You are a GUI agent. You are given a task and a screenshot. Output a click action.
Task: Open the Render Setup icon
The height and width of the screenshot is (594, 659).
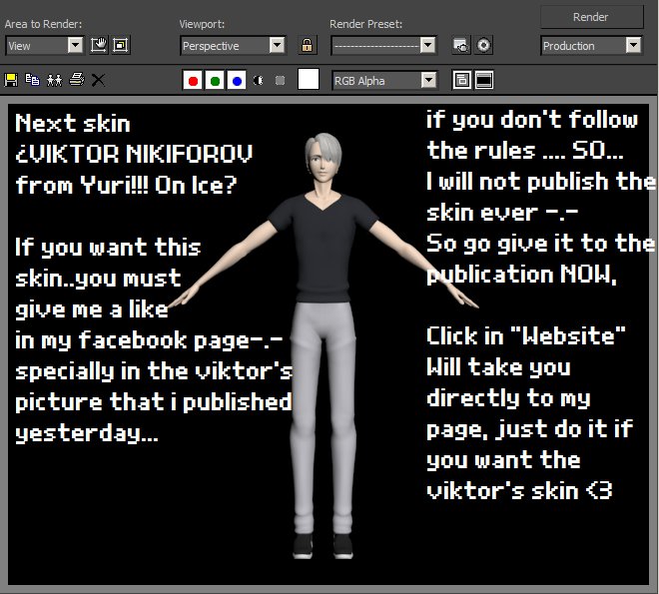(461, 45)
